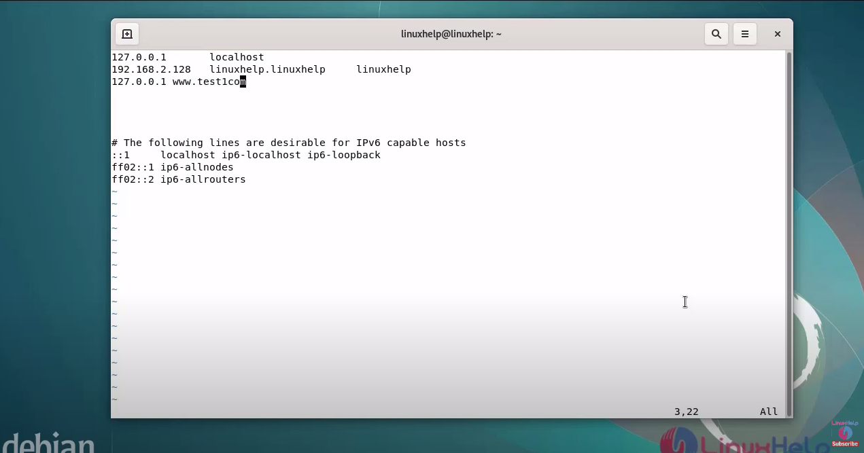This screenshot has height=453, width=864.
Task: Open the terminal hamburger menu
Action: (x=745, y=34)
